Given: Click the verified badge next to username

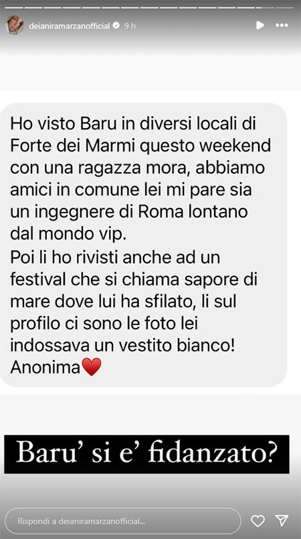Looking at the screenshot, I should click(x=116, y=25).
